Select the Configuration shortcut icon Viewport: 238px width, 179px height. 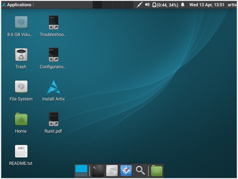(53, 55)
